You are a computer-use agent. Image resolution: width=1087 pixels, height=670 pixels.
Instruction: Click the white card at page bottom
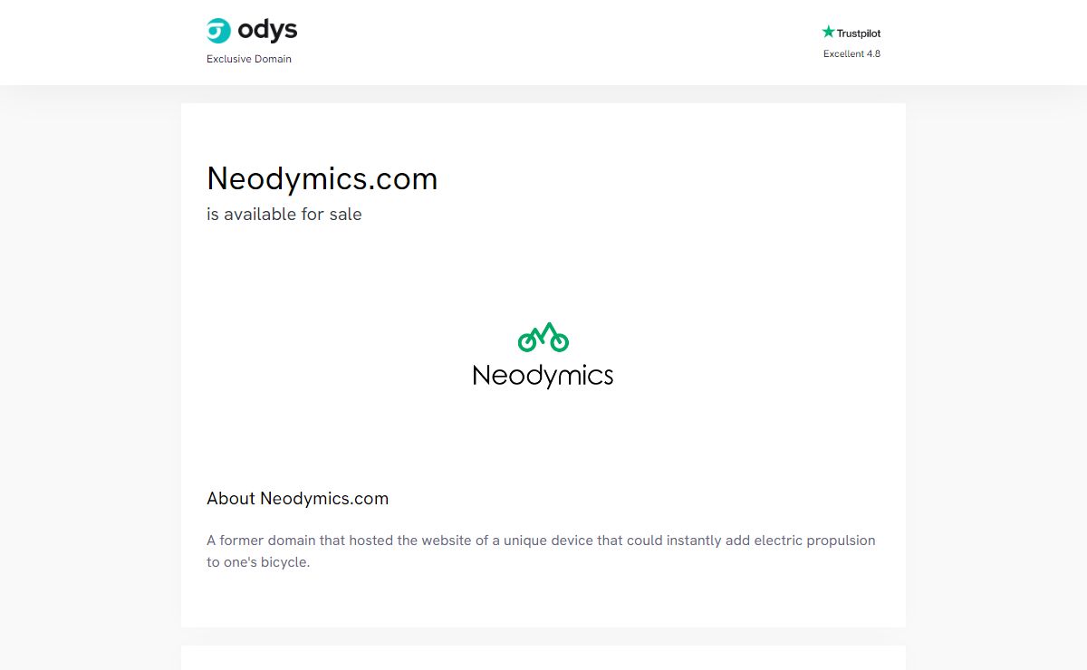click(x=543, y=658)
